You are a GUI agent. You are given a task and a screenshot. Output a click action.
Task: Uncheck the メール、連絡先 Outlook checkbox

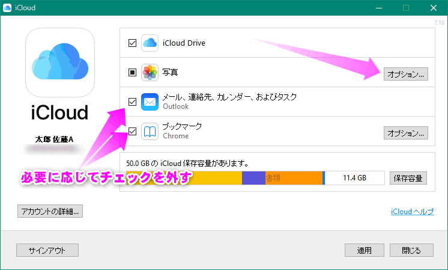pos(132,102)
